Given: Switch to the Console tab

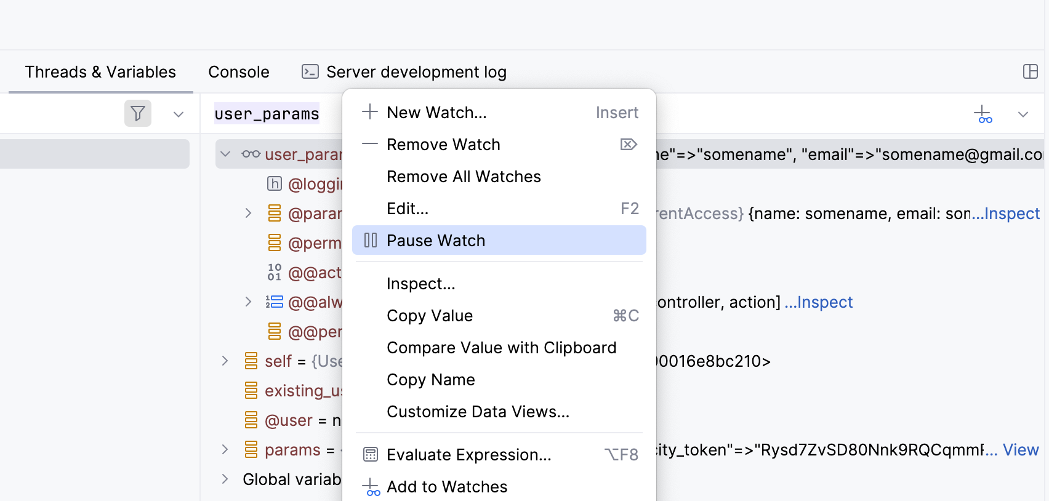Looking at the screenshot, I should coord(239,72).
